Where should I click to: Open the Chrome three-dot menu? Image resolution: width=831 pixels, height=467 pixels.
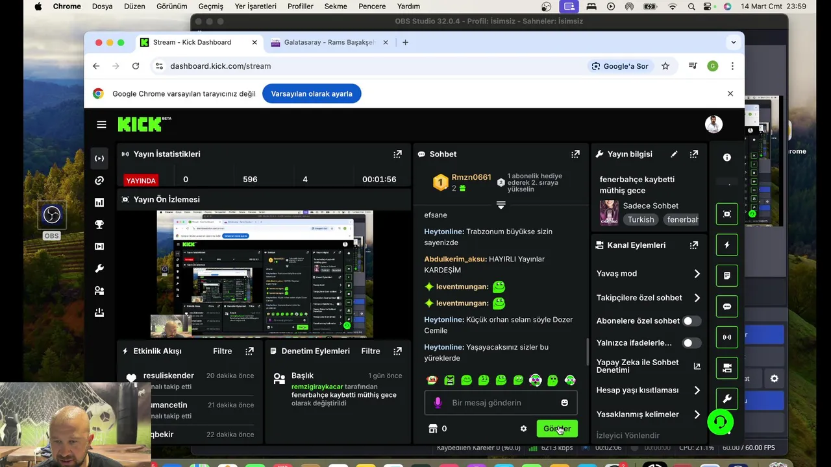[x=732, y=66]
